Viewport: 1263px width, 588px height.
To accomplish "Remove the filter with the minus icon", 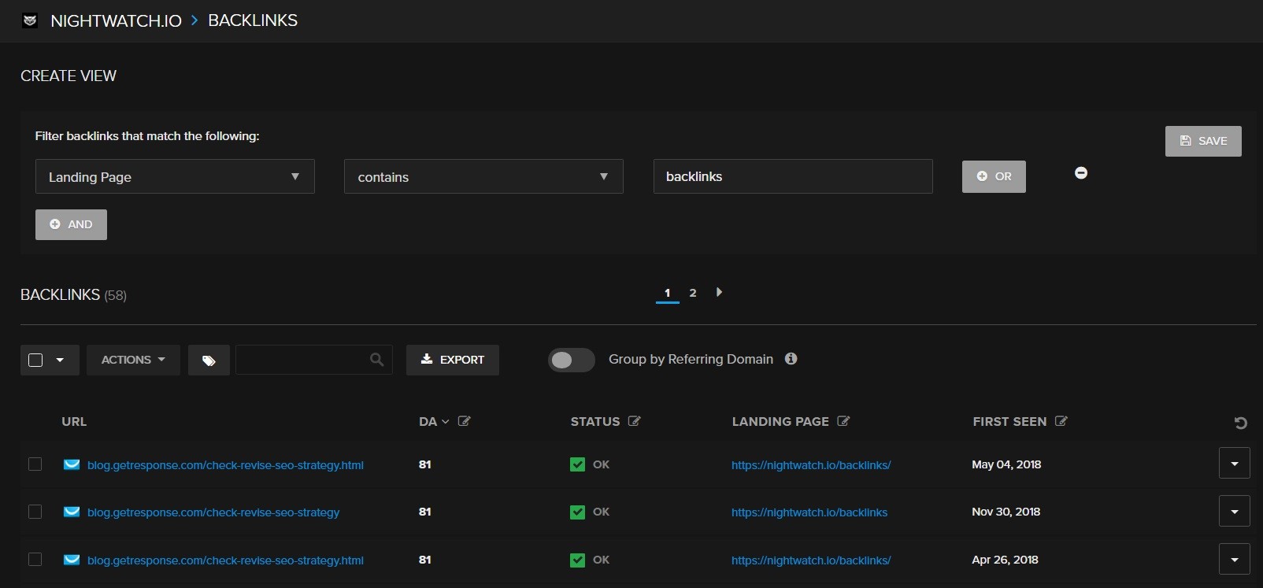I will (x=1081, y=173).
